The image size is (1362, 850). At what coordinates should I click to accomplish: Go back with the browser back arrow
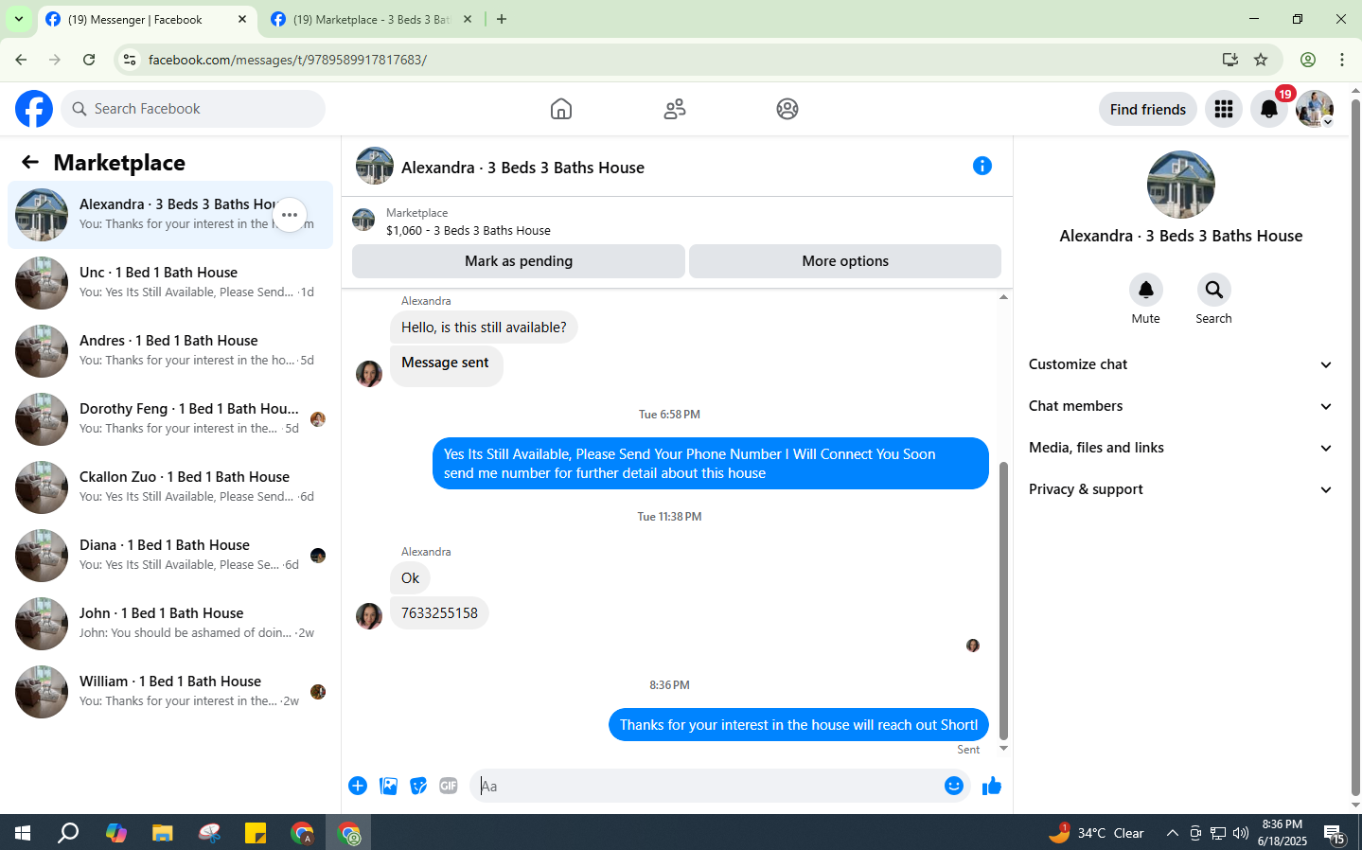21,60
